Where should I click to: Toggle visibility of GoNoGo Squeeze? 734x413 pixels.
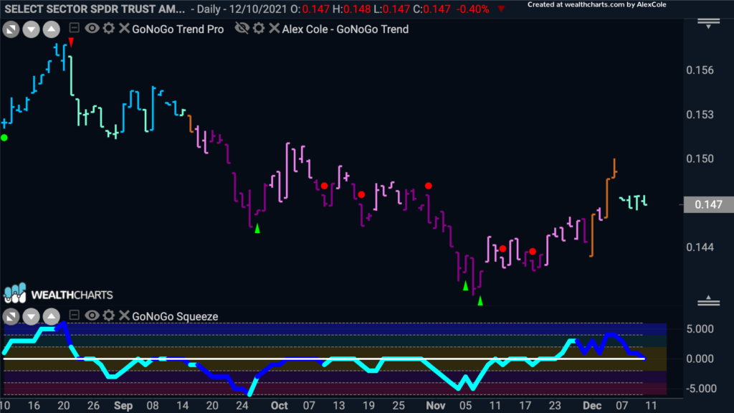tap(92, 315)
